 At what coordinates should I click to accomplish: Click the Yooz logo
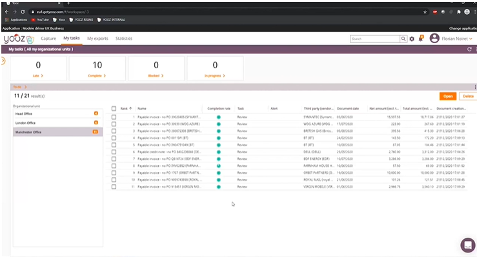(x=19, y=39)
